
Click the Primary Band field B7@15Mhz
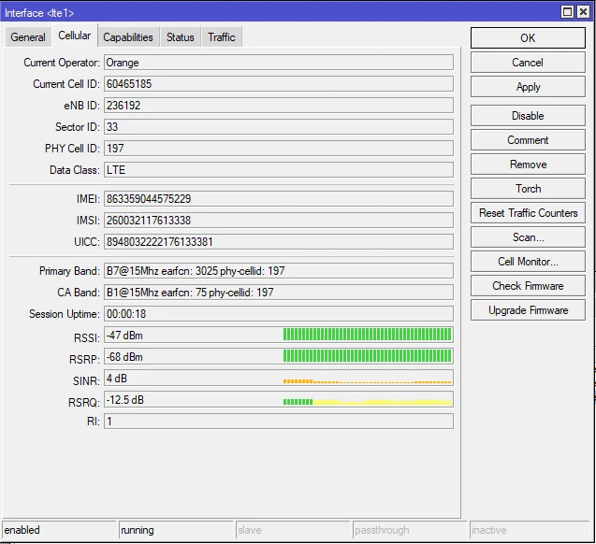279,271
